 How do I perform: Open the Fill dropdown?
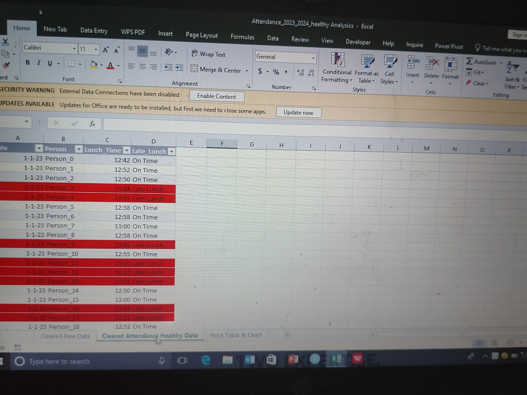coord(475,72)
